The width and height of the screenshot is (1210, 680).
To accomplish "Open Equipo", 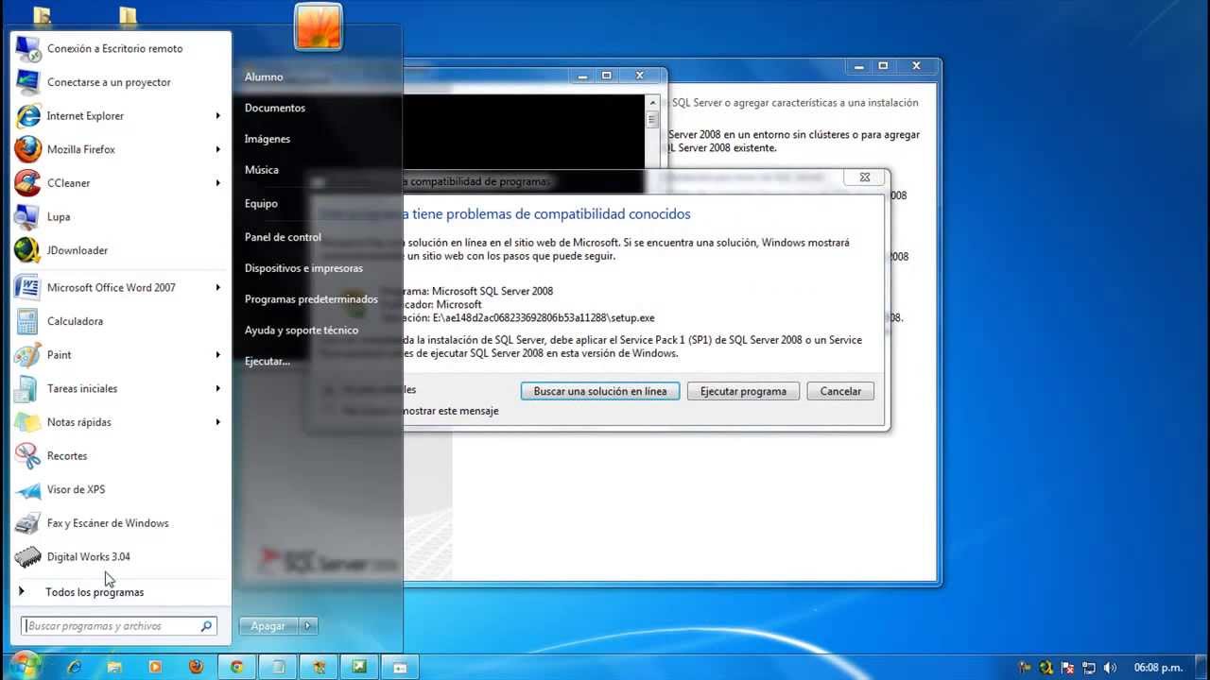I will point(261,203).
